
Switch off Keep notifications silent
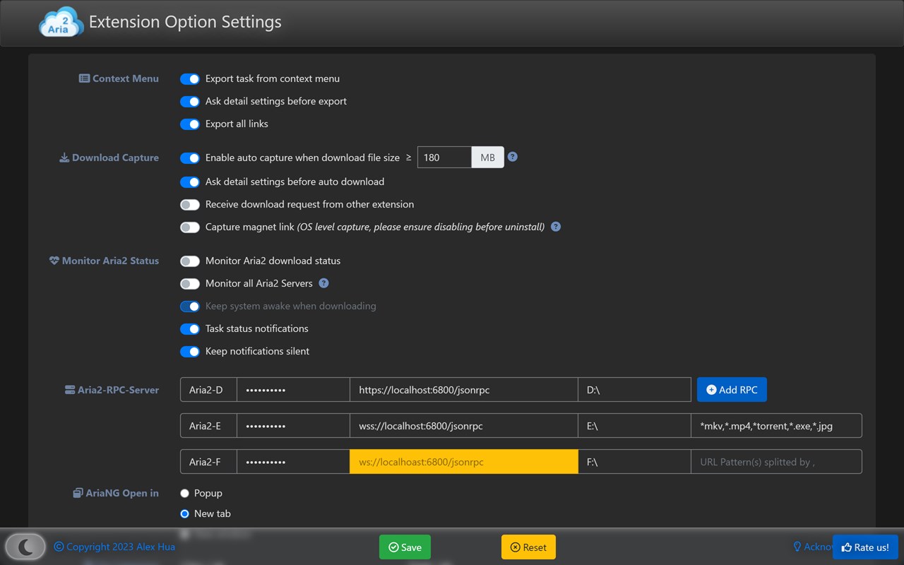tap(190, 352)
